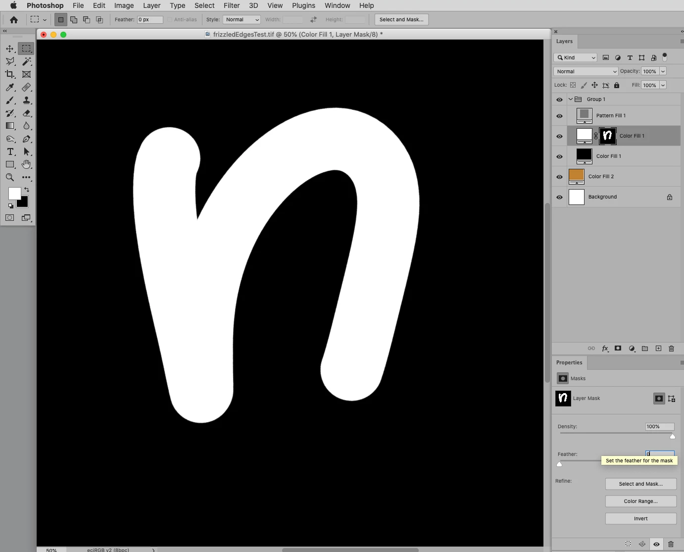Toggle lock transparent pixels
The image size is (684, 552).
[x=573, y=85]
